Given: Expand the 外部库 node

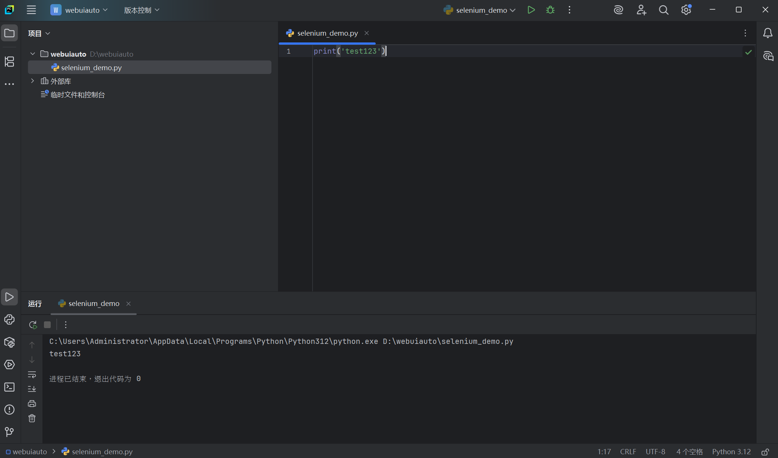Looking at the screenshot, I should [33, 81].
